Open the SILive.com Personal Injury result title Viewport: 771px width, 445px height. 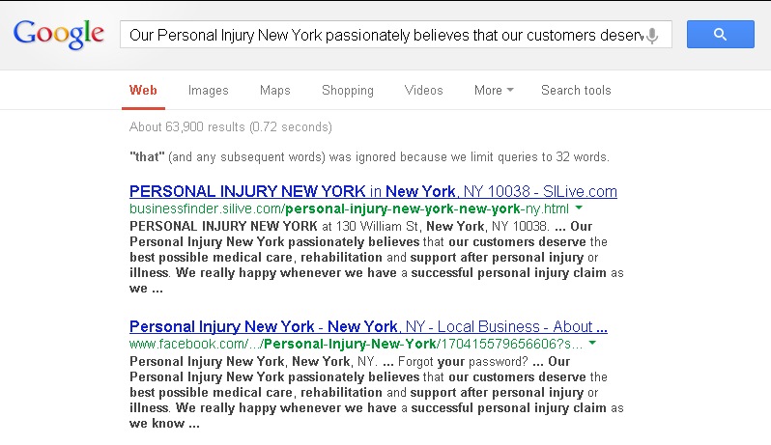pyautogui.click(x=373, y=191)
